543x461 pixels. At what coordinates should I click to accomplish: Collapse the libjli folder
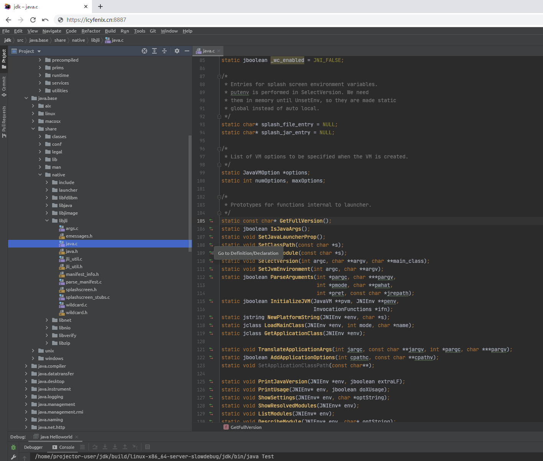(x=47, y=221)
